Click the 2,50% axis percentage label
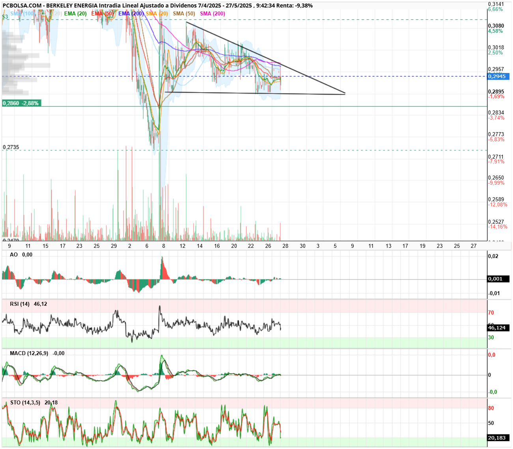This screenshot has height=449, width=513. [495, 52]
